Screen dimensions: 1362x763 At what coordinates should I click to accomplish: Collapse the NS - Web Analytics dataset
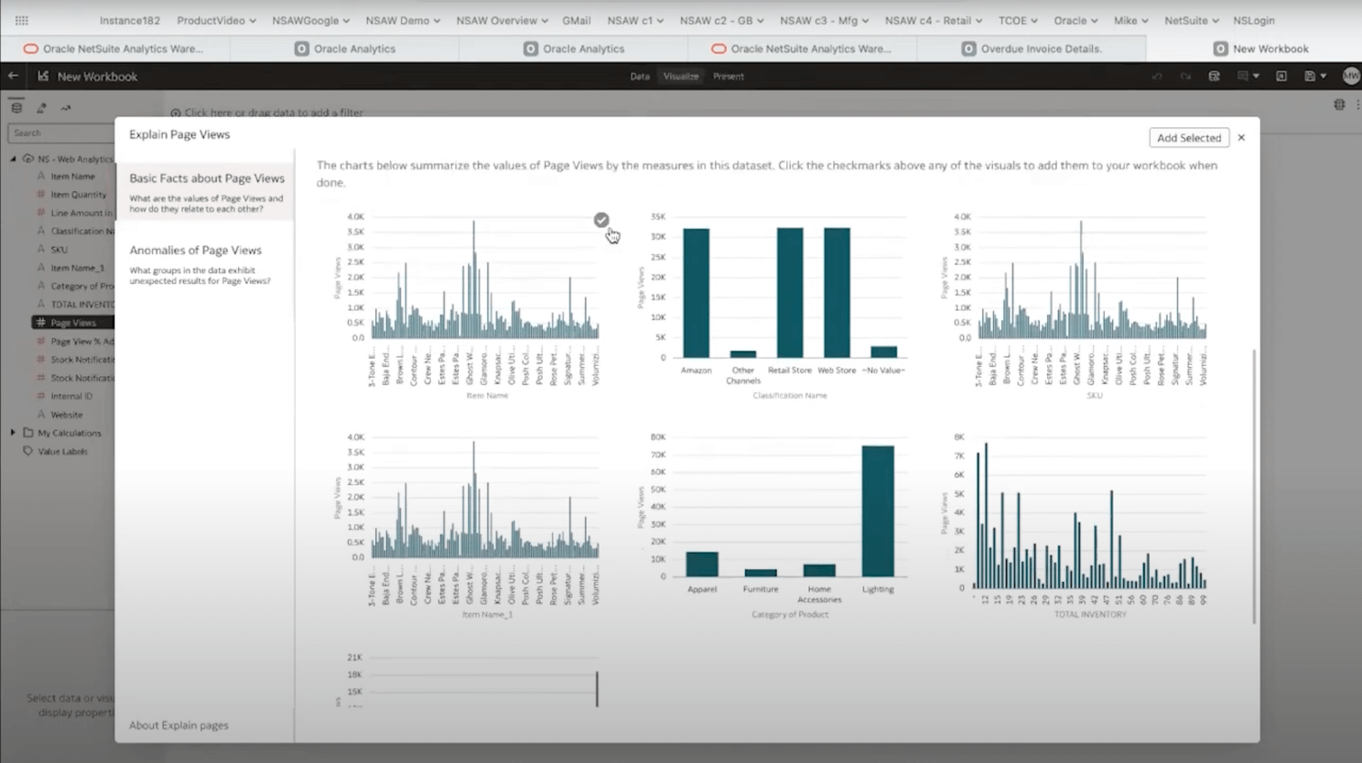coord(14,159)
